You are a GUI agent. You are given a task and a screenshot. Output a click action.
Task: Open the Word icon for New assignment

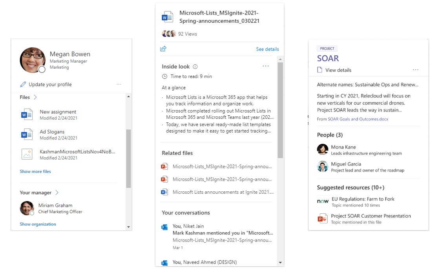click(x=27, y=115)
